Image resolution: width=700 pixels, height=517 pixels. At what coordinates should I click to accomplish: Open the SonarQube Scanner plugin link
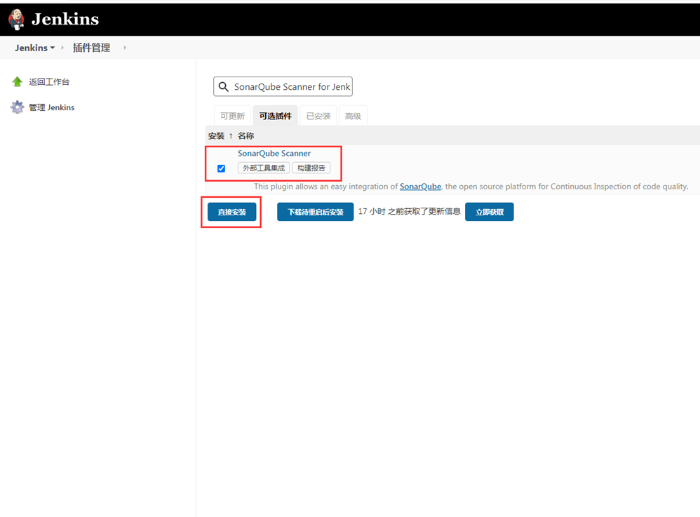[x=274, y=153]
